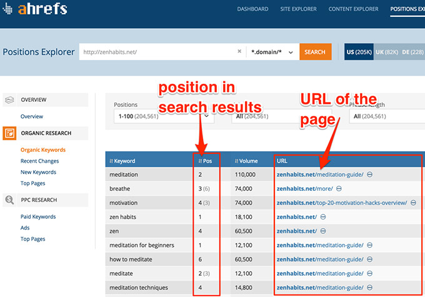Open Top Pages under PPC Research

coord(32,239)
